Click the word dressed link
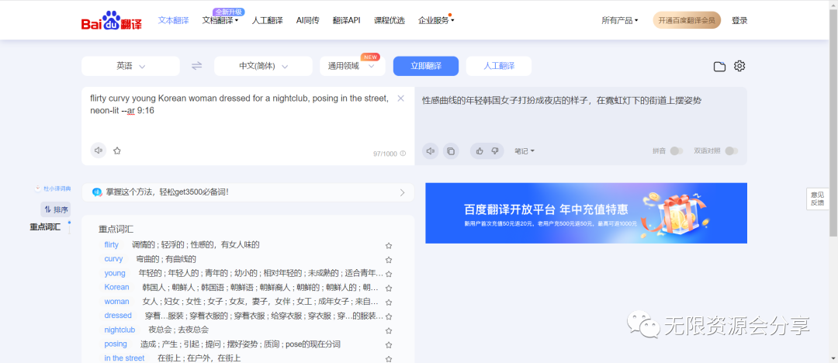Screen dimensions: 838x363 tap(118, 316)
